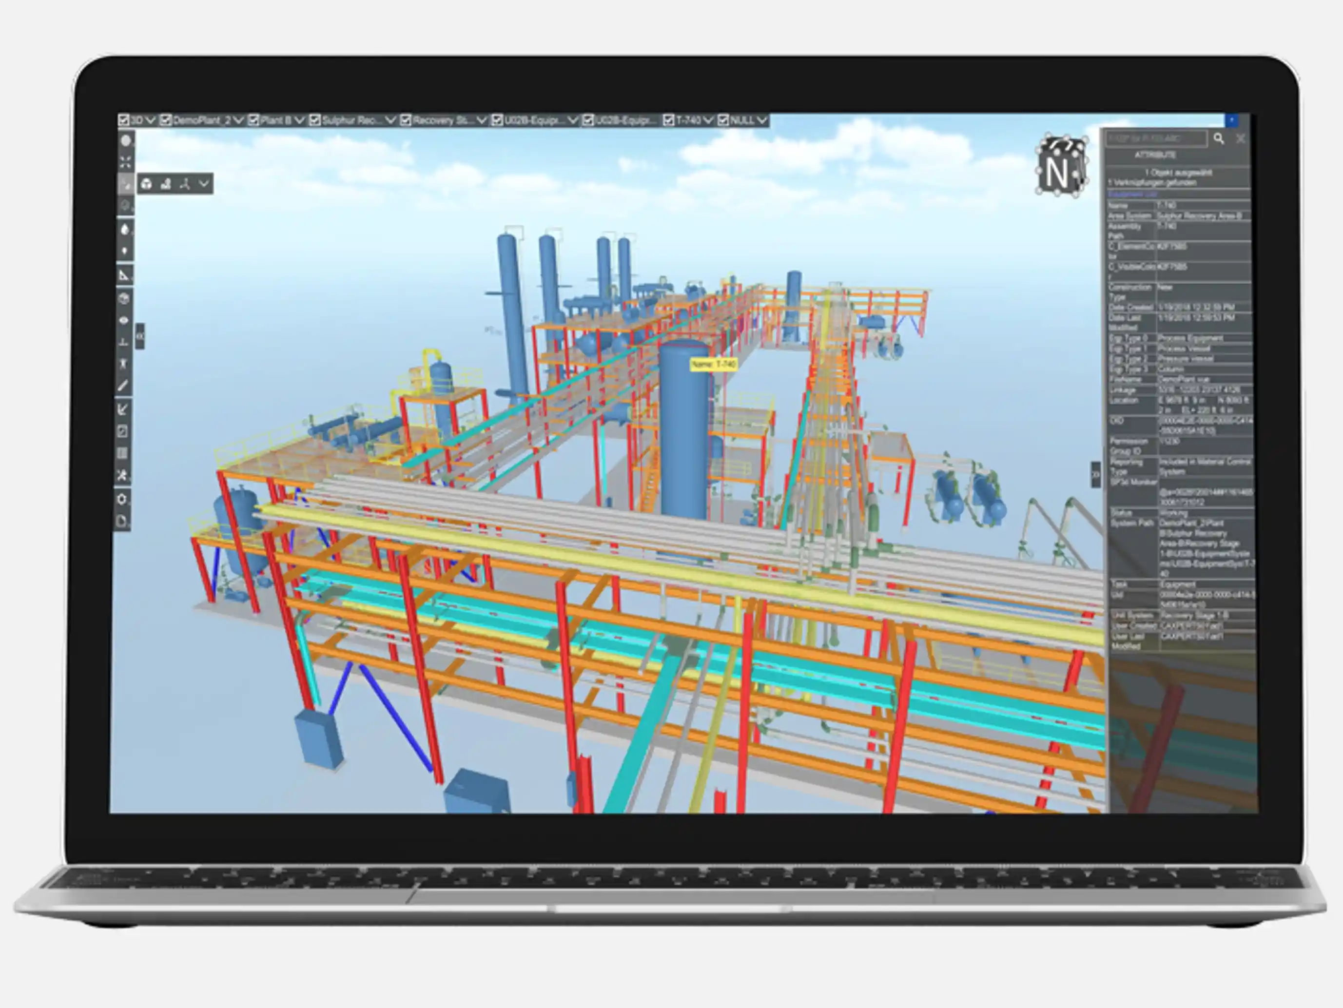Viewport: 1343px width, 1008px height.
Task: Open the NULL dropdown arrow
Action: [761, 120]
